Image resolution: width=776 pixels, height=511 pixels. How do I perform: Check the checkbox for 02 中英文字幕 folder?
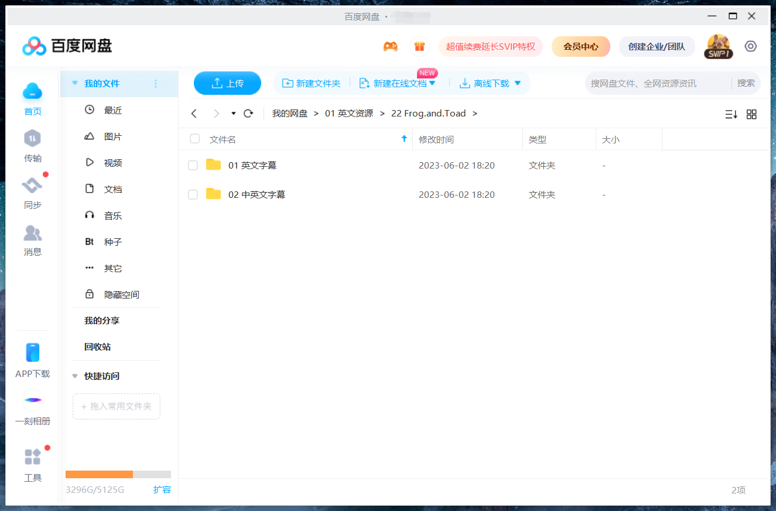pyautogui.click(x=193, y=194)
